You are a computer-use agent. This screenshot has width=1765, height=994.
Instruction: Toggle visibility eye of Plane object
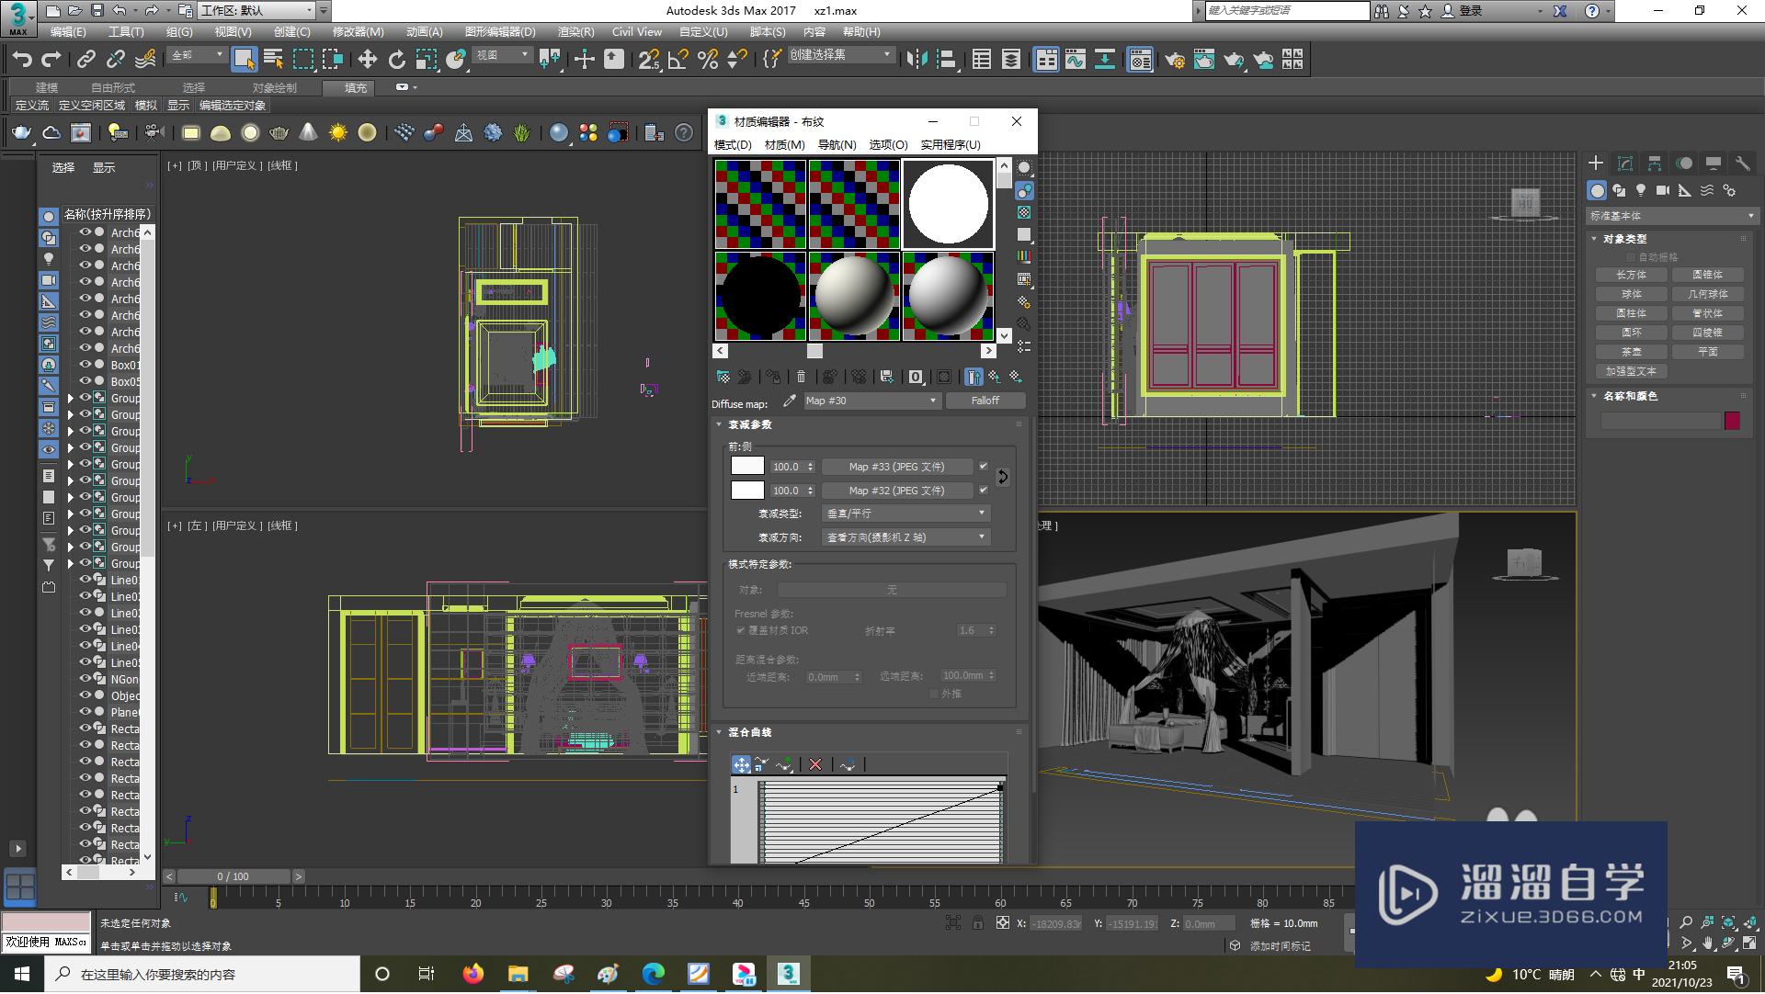[x=85, y=712]
